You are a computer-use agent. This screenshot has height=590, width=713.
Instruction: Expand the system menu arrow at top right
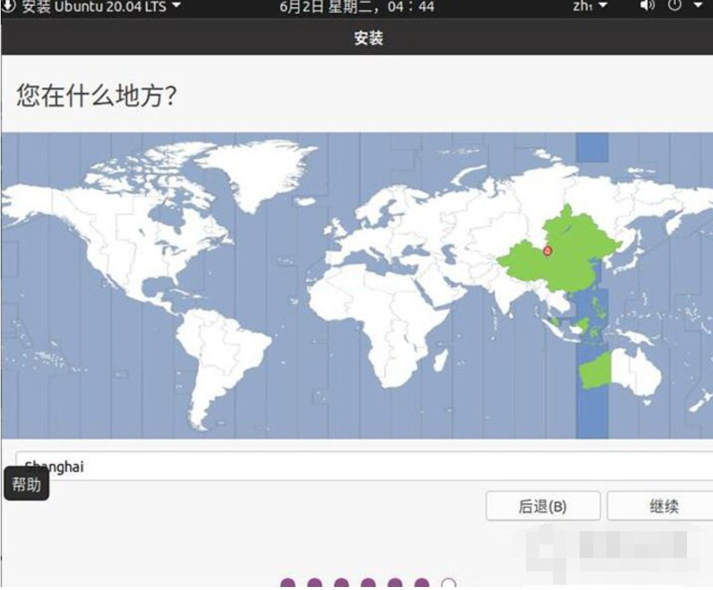698,7
